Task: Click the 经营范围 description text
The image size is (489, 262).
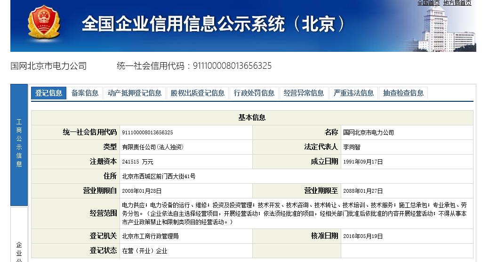Action: tap(295, 213)
